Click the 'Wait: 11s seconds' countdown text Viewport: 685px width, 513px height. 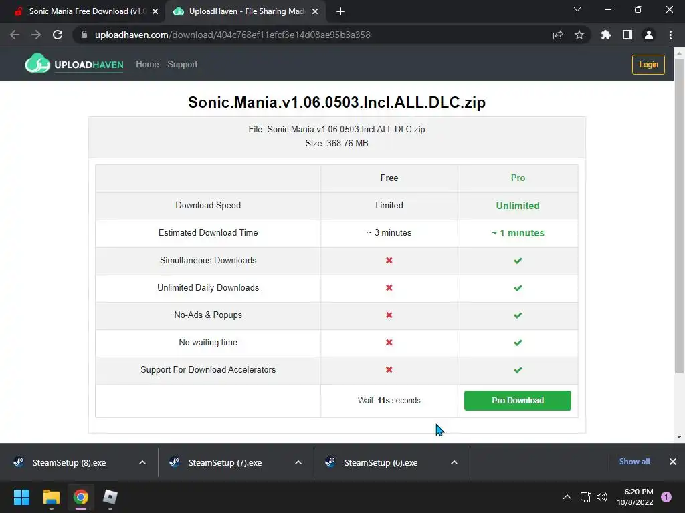coord(389,401)
